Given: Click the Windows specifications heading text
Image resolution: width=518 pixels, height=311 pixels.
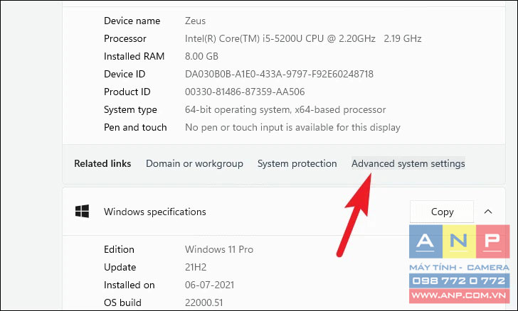Looking at the screenshot, I should pyautogui.click(x=155, y=212).
